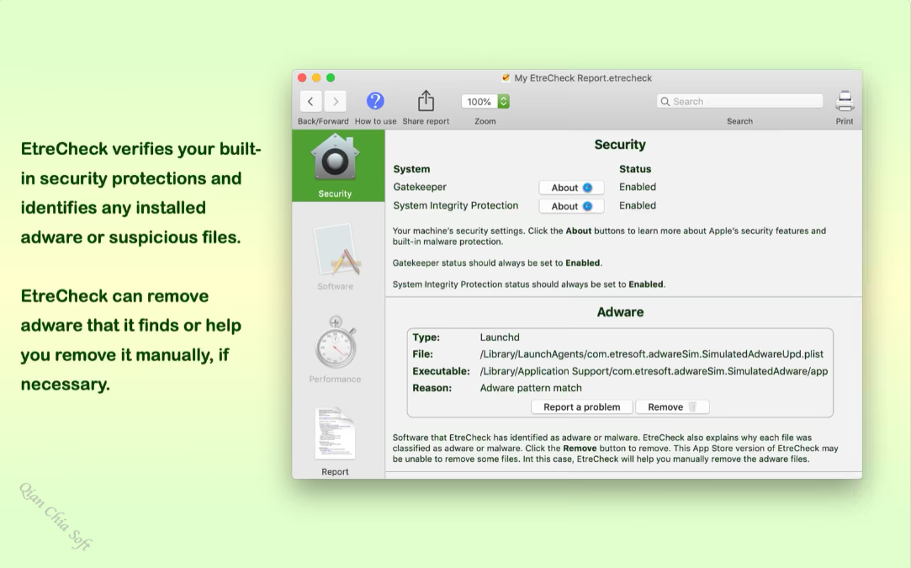
Task: Click the Adware heading text
Action: pos(620,312)
